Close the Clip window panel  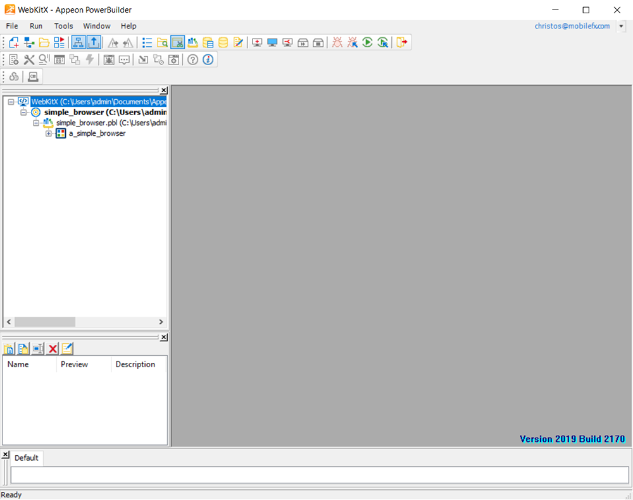164,337
